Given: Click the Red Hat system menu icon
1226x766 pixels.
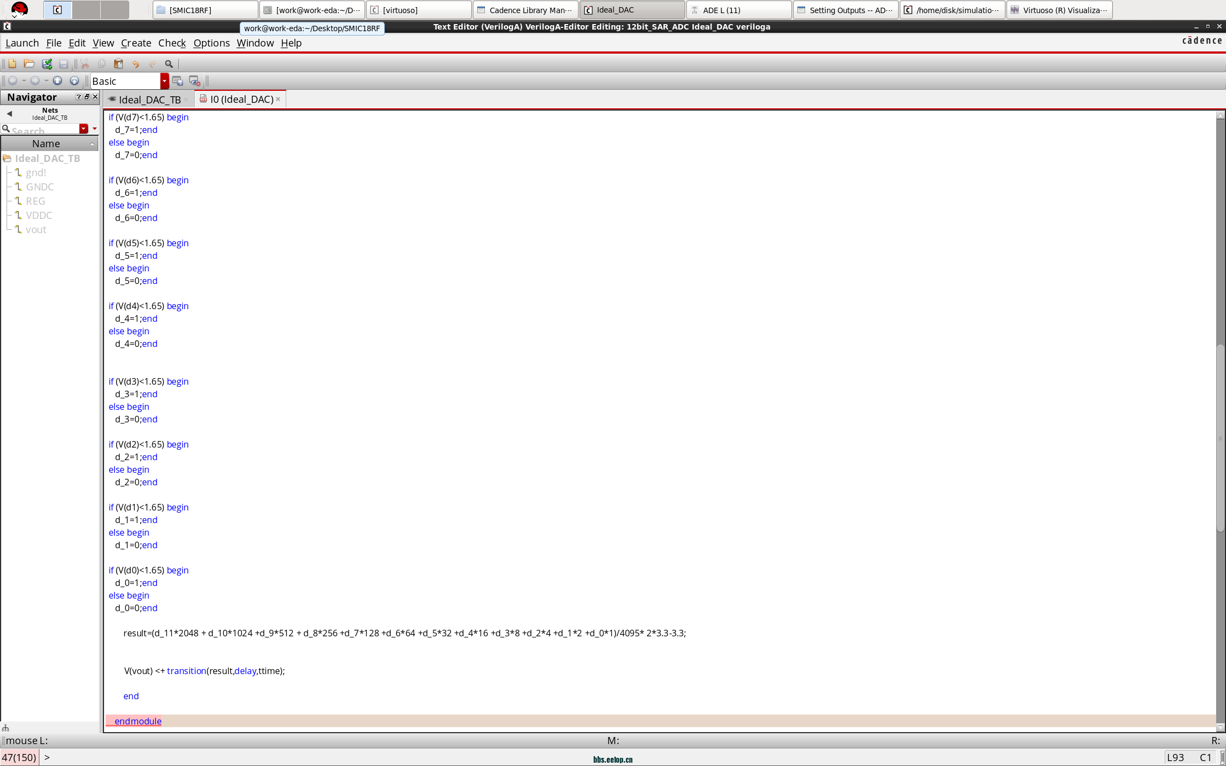Looking at the screenshot, I should pyautogui.click(x=19, y=9).
